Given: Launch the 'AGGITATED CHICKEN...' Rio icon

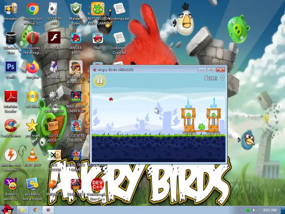Looking at the screenshot, I should 76,126.
